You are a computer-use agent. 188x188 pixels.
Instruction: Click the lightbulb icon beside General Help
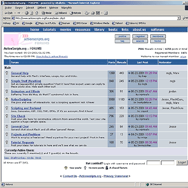tap(7, 73)
